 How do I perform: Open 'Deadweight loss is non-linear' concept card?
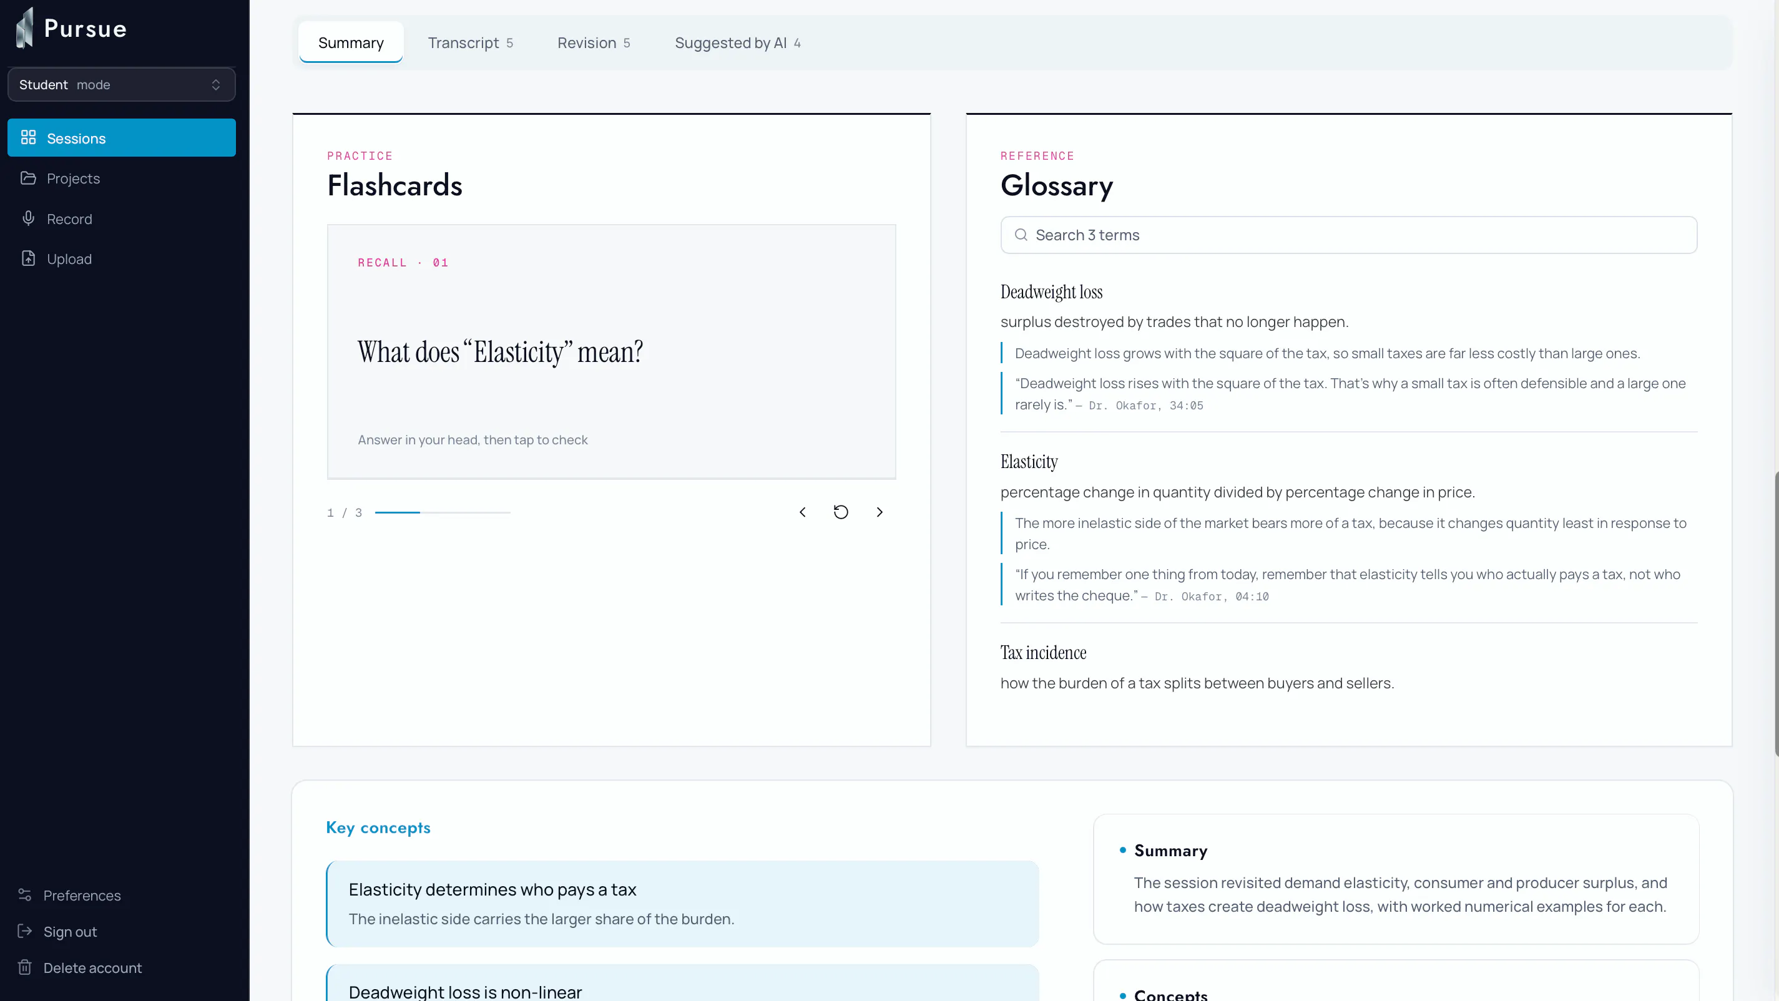pyautogui.click(x=682, y=983)
